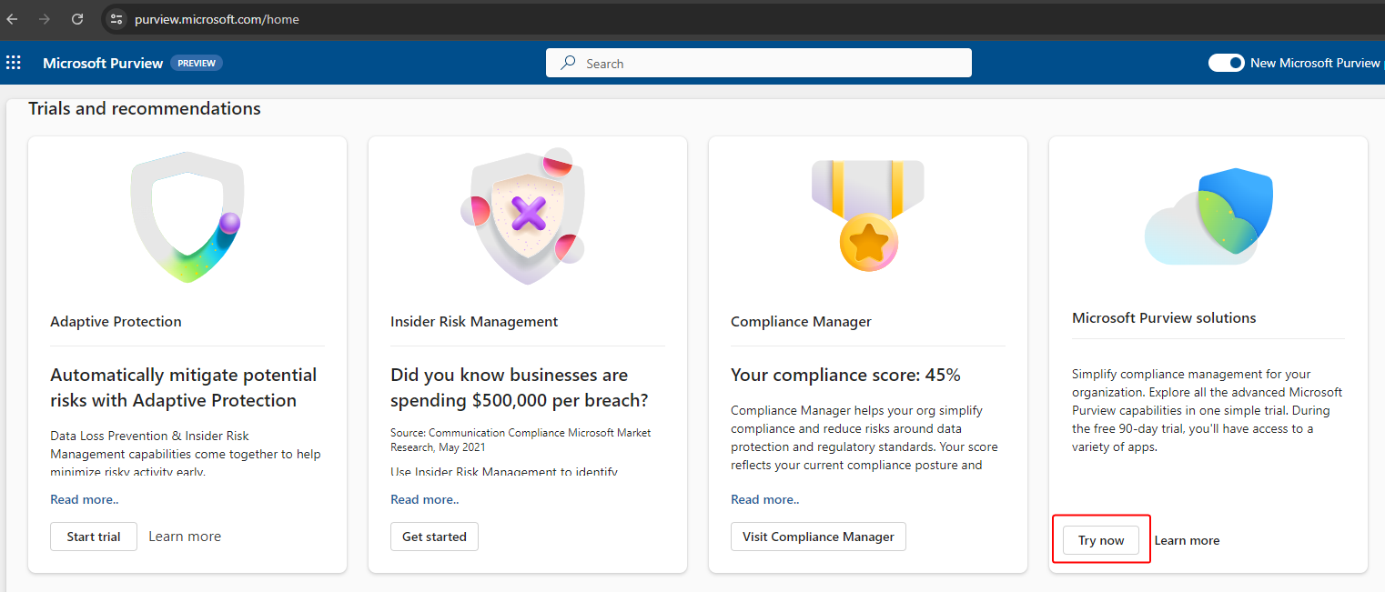The image size is (1385, 592).
Task: Click the Insider Risk Management card title
Action: coord(474,322)
